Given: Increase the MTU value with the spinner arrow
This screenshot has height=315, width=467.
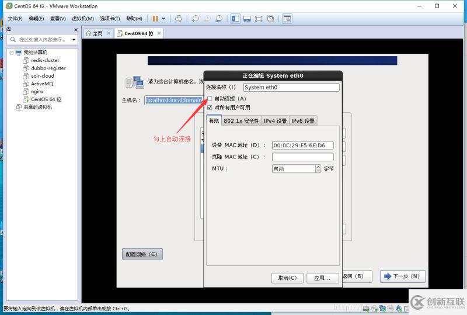Looking at the screenshot, I should coord(318,167).
